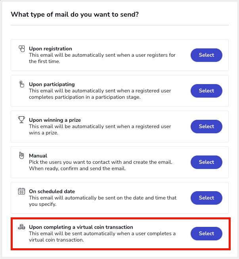Select the Upon registration mail type
The width and height of the screenshot is (239, 259).
(x=206, y=55)
